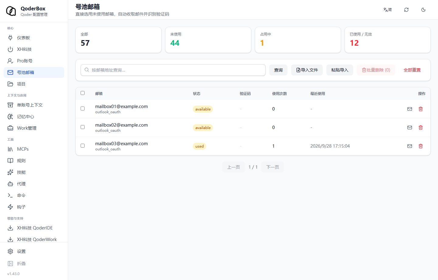Delete mailbox02@example.com with trash icon
The width and height of the screenshot is (438, 280).
(421, 128)
